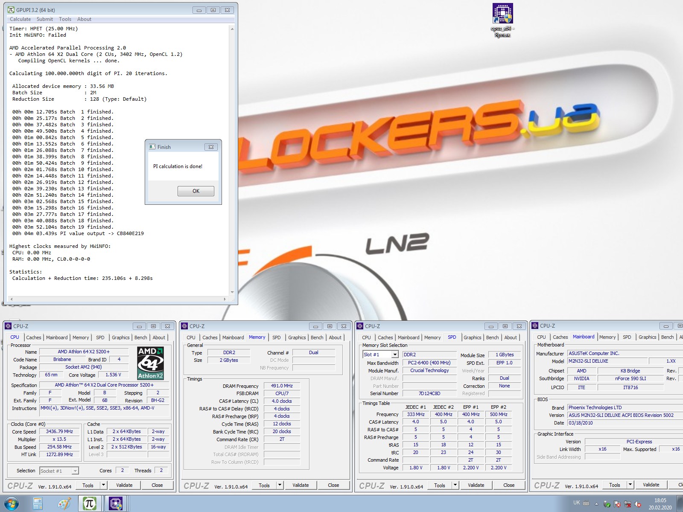
Task: Show hidden tray icons arrow
Action: click(x=597, y=504)
